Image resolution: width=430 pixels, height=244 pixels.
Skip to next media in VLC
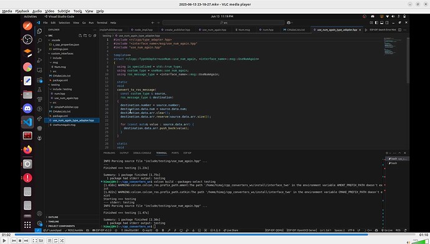tap(26, 240)
